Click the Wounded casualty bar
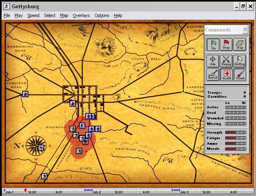Screen dimensions: 256x196 point(235,118)
